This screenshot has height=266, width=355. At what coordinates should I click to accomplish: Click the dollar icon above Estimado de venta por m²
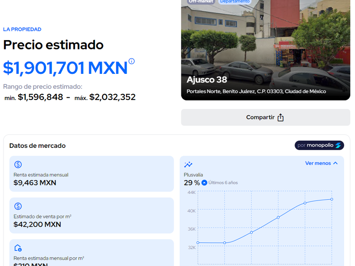[18, 206]
